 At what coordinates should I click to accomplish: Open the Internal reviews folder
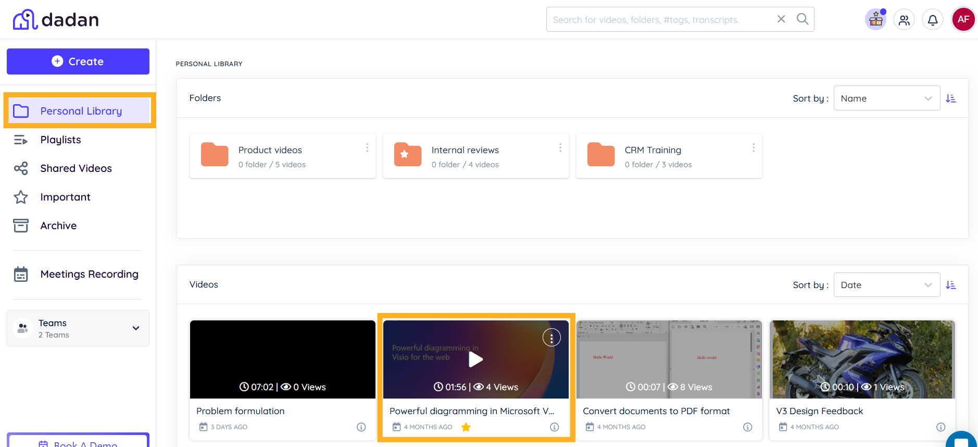point(476,156)
